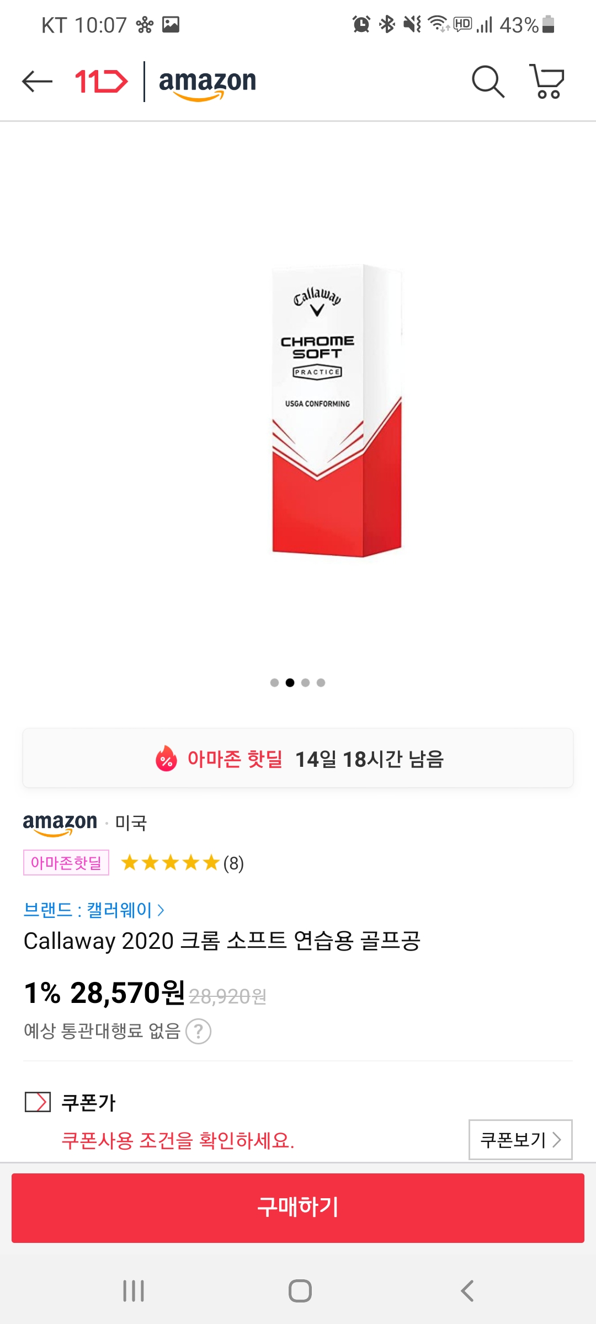Tap the question mark help icon
This screenshot has height=1324, width=596.
199,1031
